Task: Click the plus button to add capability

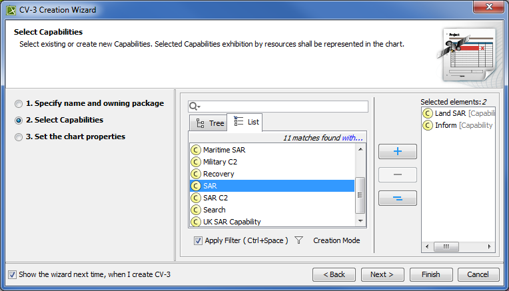Action: pos(398,151)
